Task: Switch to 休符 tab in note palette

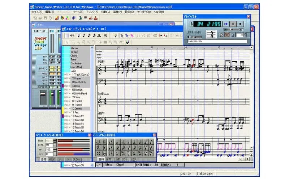Action: pos(109,159)
